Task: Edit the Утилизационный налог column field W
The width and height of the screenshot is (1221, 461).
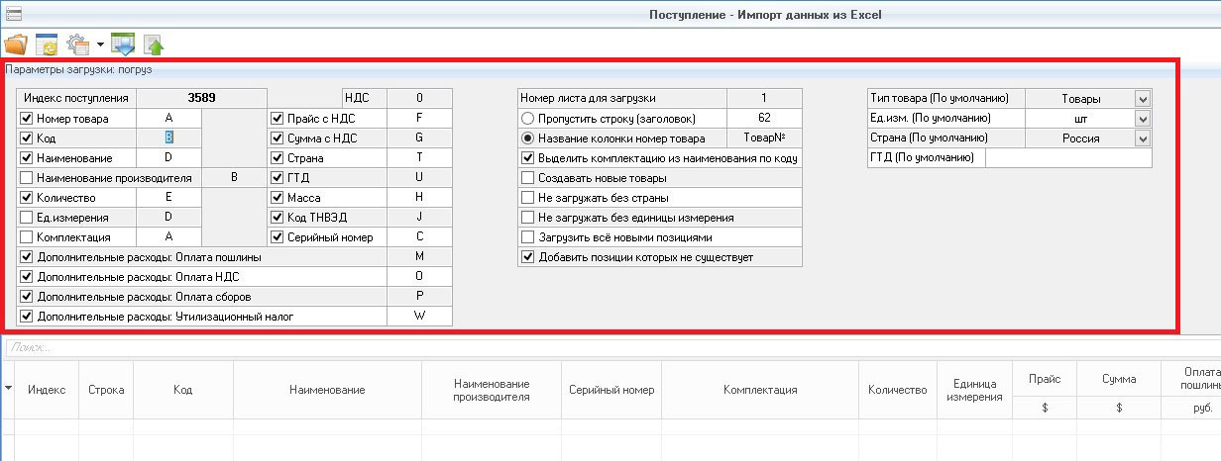Action: click(419, 317)
